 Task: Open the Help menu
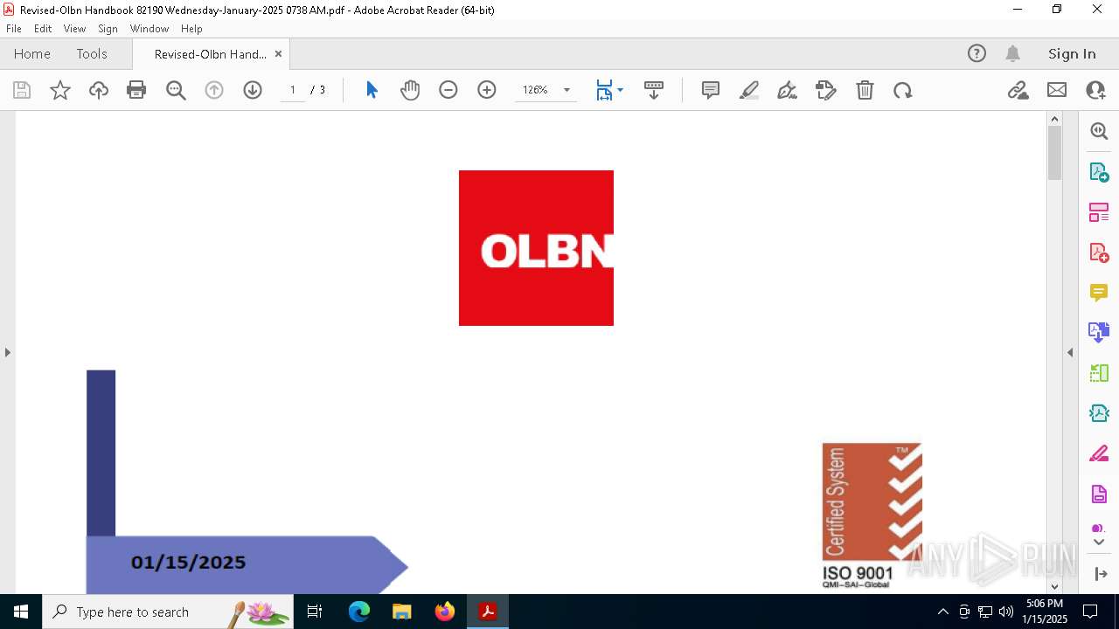pos(191,29)
